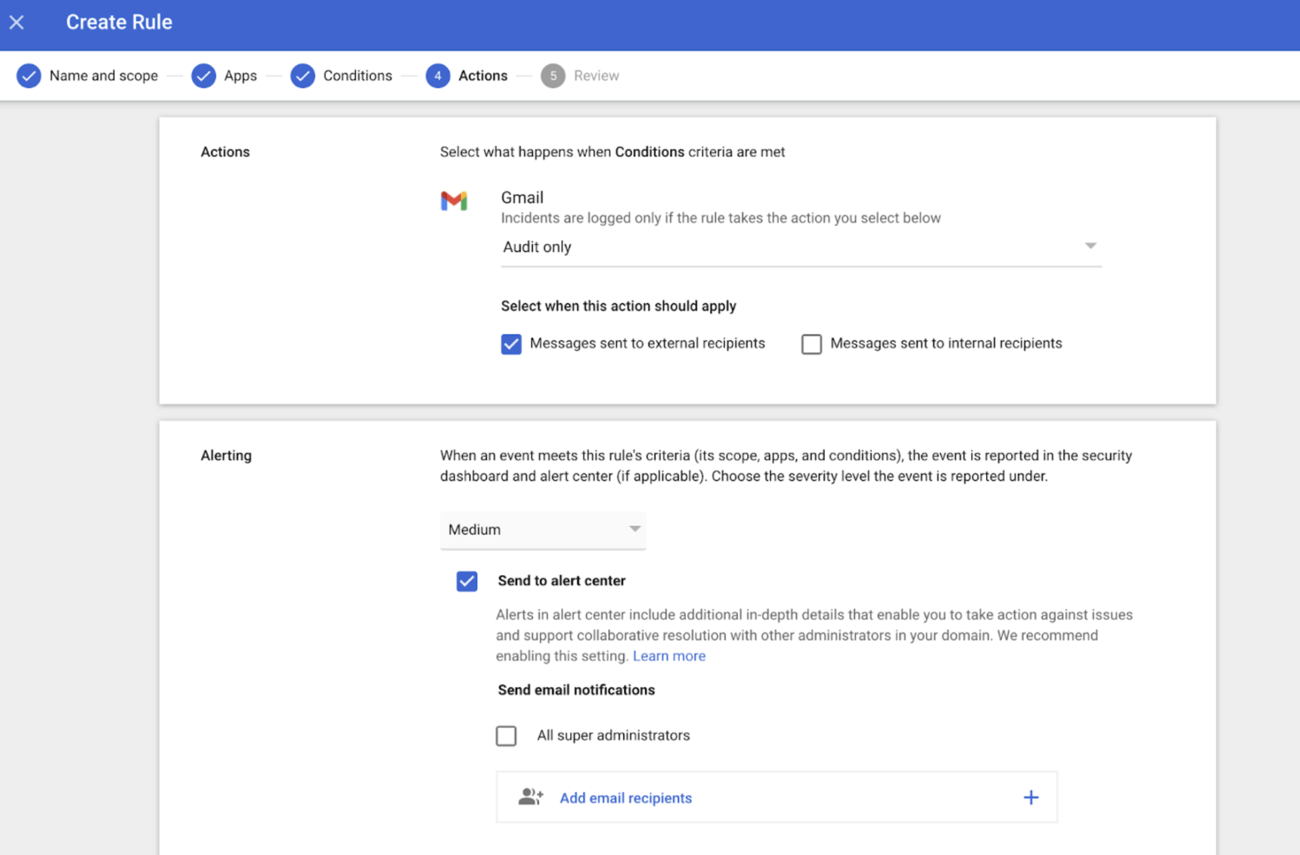Click the close X icon on the header
1300x855 pixels.
pyautogui.click(x=16, y=22)
